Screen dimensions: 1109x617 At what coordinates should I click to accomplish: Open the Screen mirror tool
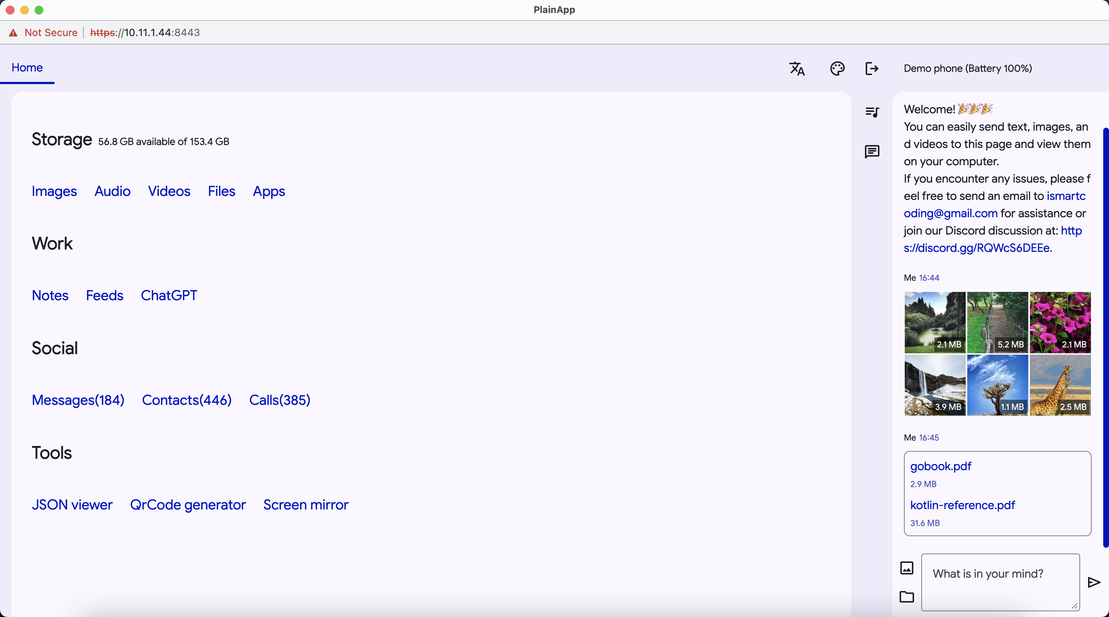click(306, 505)
